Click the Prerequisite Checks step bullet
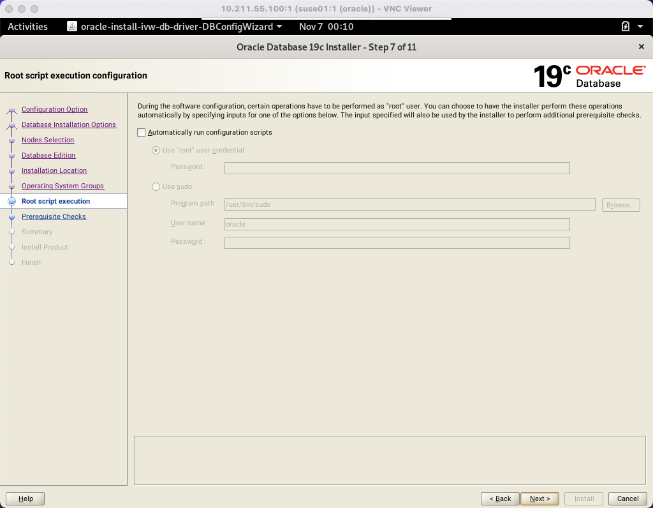Screen dimensions: 653x508 [12, 217]
